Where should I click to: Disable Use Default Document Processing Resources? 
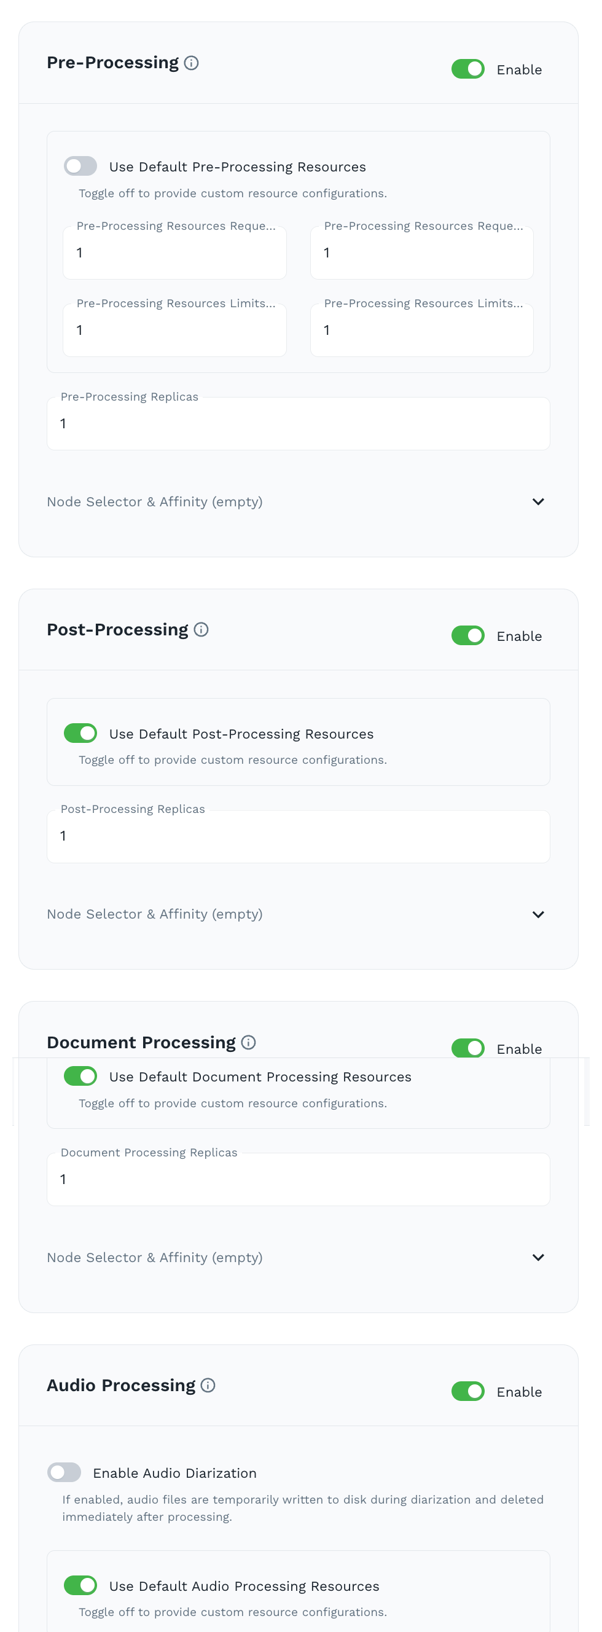80,1077
